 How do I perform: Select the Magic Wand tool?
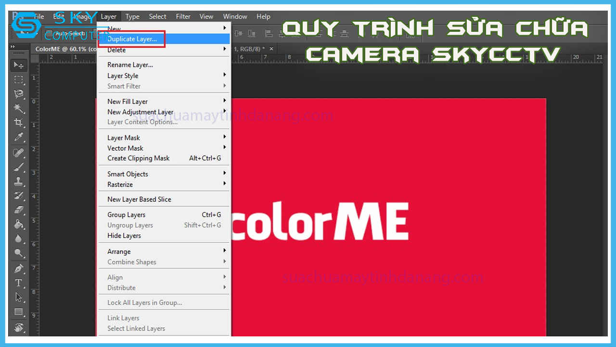tap(19, 108)
